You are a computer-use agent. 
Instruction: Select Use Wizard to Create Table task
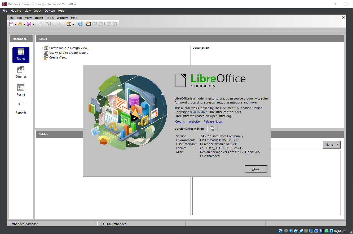tap(68, 53)
